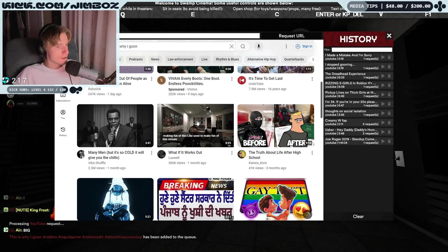
Task: Delete 'I'm 34. If you're in your 20s' entry
Action: (389, 104)
